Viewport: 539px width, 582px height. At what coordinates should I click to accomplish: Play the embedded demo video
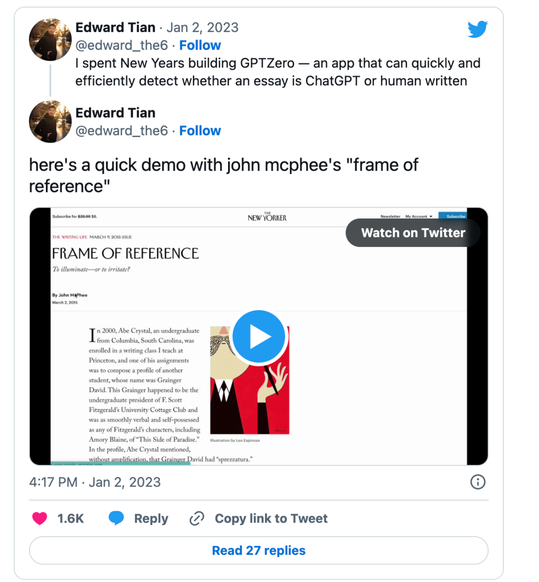click(259, 337)
